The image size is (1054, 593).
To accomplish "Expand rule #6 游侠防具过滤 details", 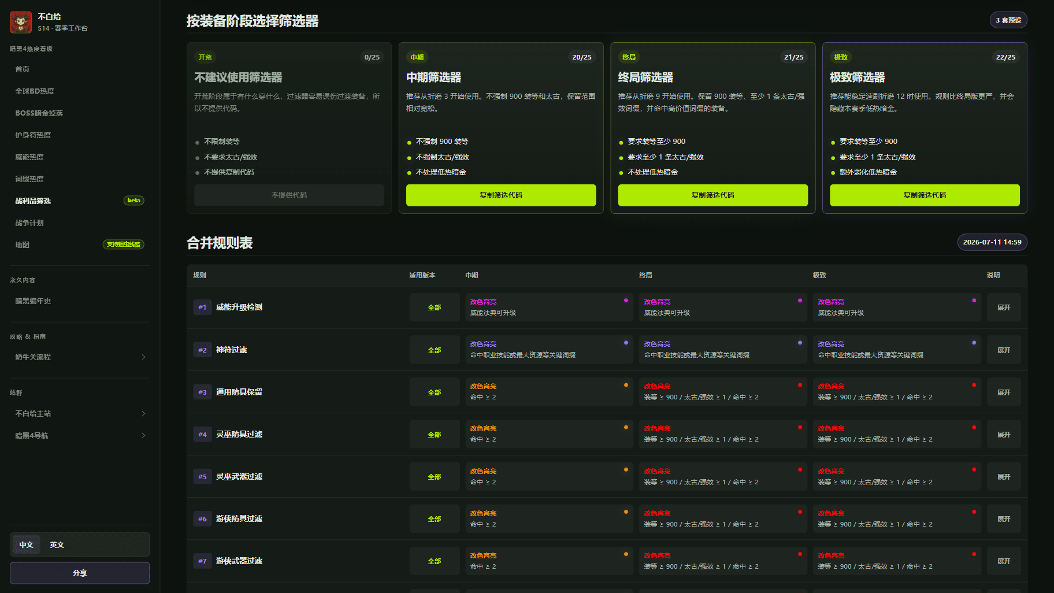I will (x=1004, y=519).
